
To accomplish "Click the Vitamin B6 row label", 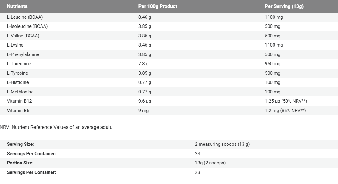I will click(18, 111).
